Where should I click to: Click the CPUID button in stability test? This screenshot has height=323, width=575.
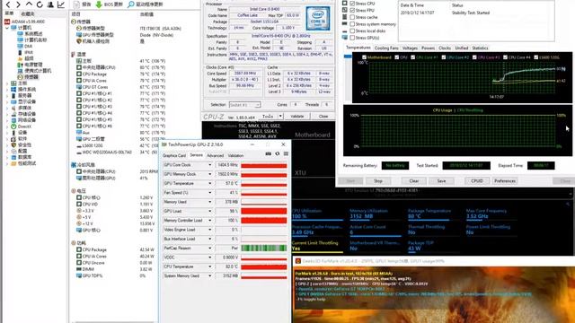click(x=477, y=181)
